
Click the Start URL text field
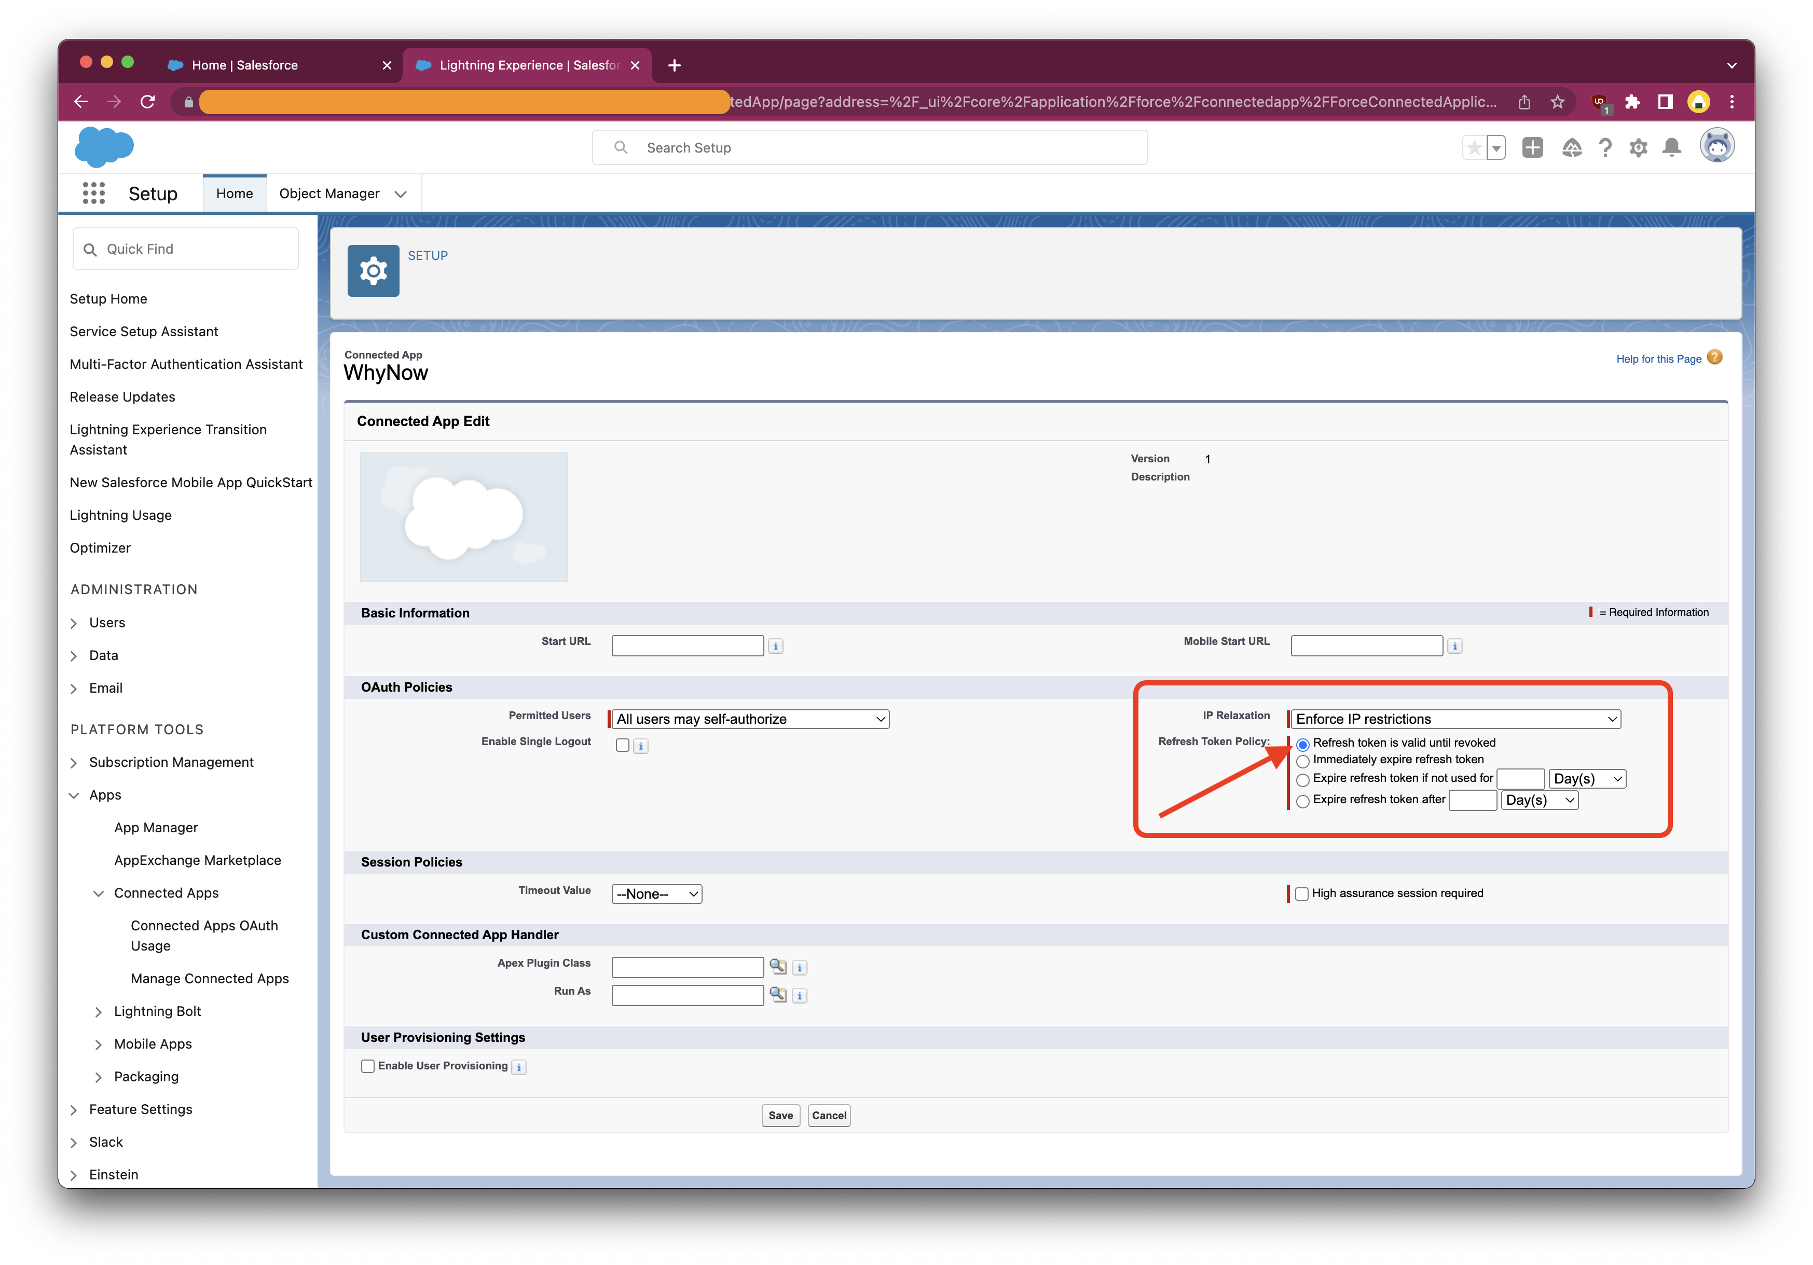click(x=687, y=647)
